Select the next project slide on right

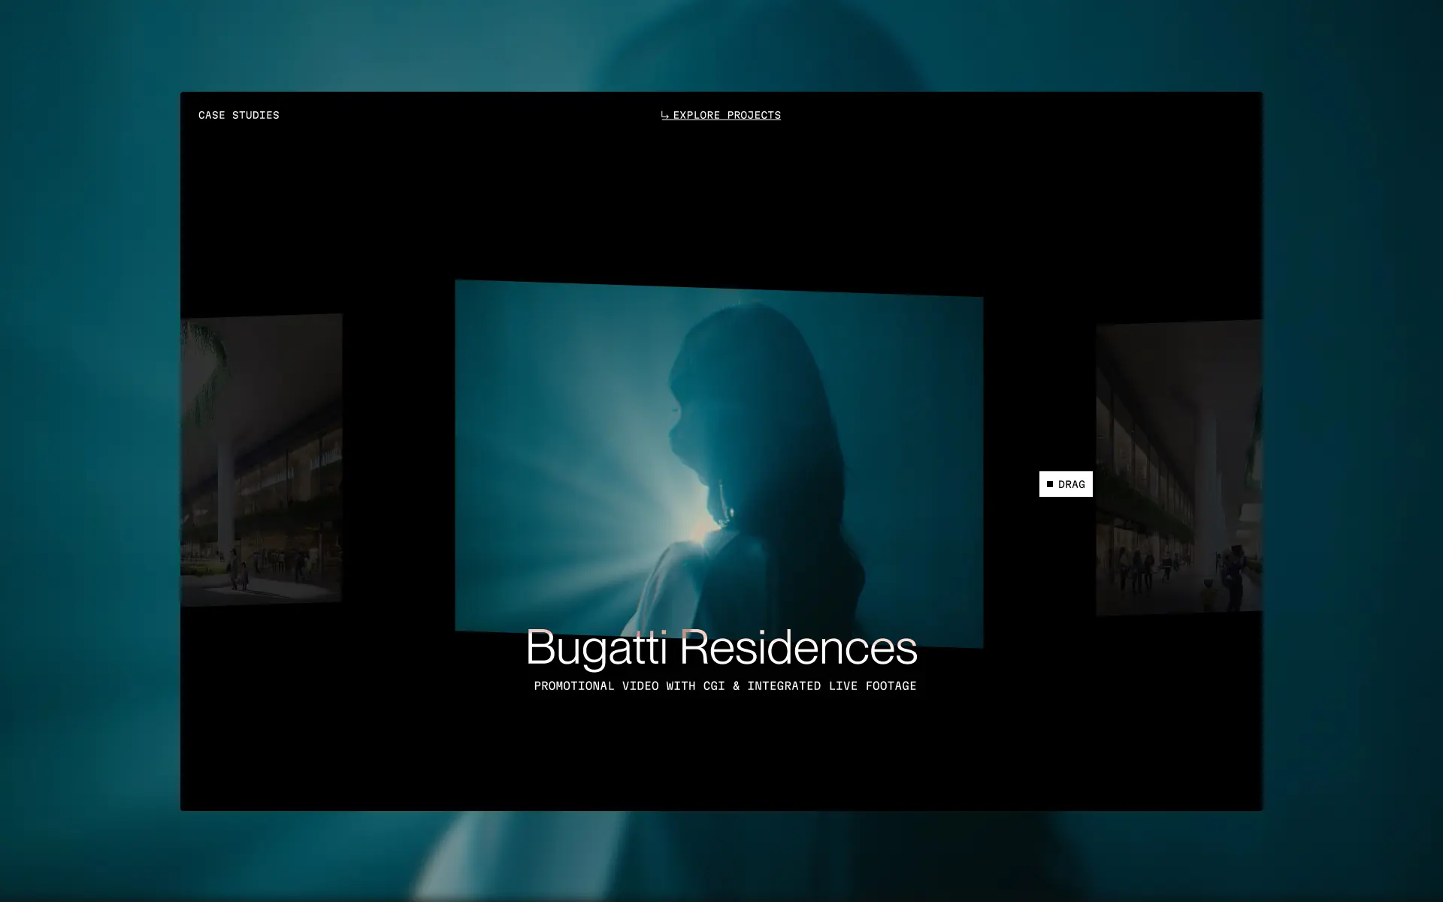(x=1178, y=468)
